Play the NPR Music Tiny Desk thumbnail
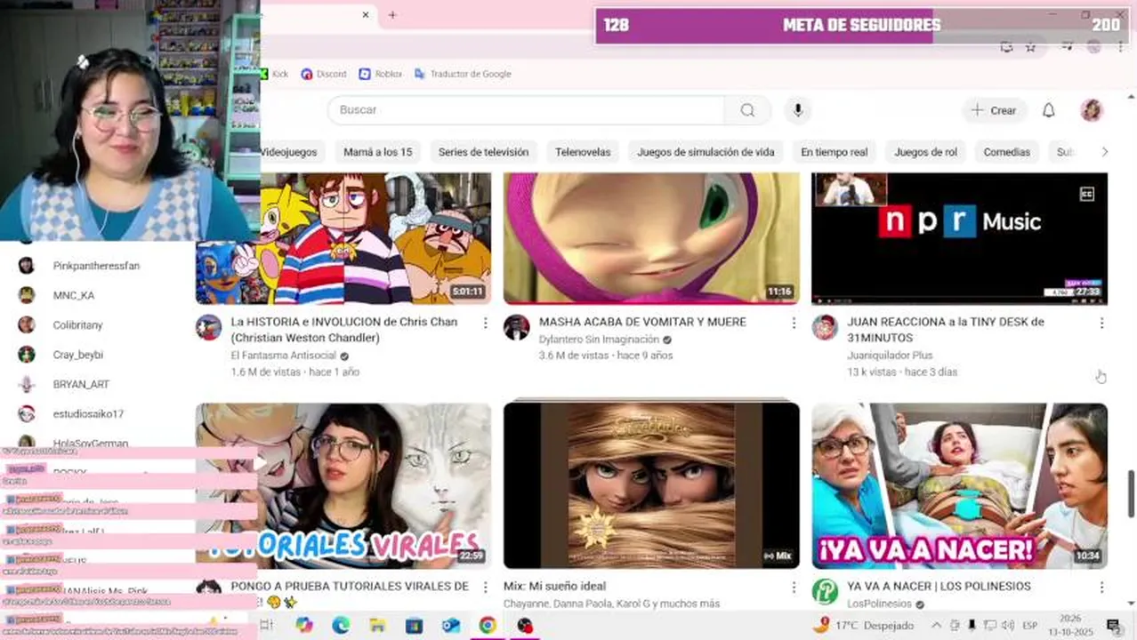This screenshot has width=1137, height=640. pos(960,238)
